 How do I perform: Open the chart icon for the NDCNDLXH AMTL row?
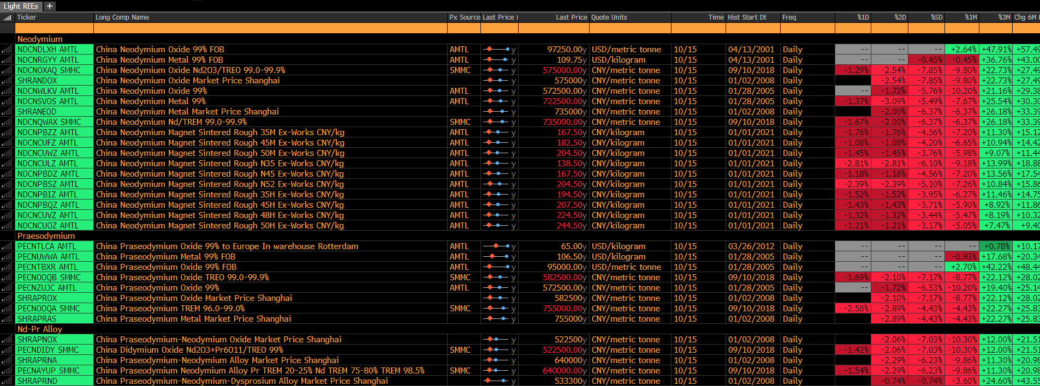coord(7,50)
